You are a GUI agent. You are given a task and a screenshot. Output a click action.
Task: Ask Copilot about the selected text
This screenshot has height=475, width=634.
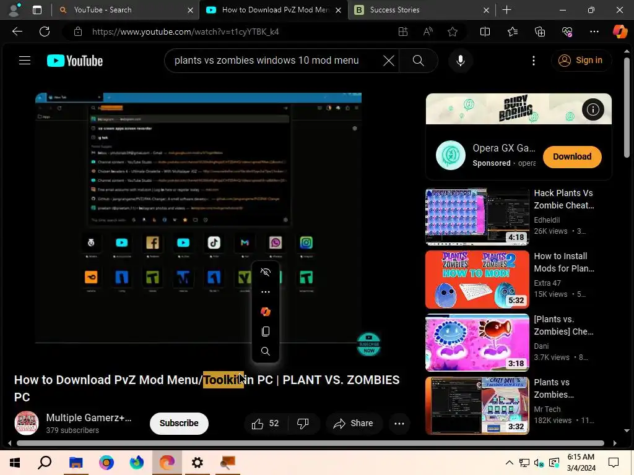(x=265, y=312)
